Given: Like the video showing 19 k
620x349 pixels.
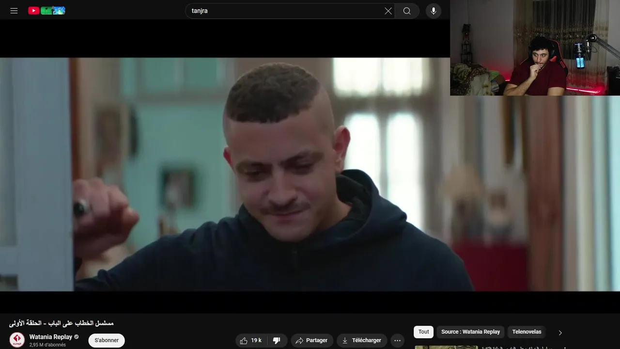Looking at the screenshot, I should click(251, 340).
